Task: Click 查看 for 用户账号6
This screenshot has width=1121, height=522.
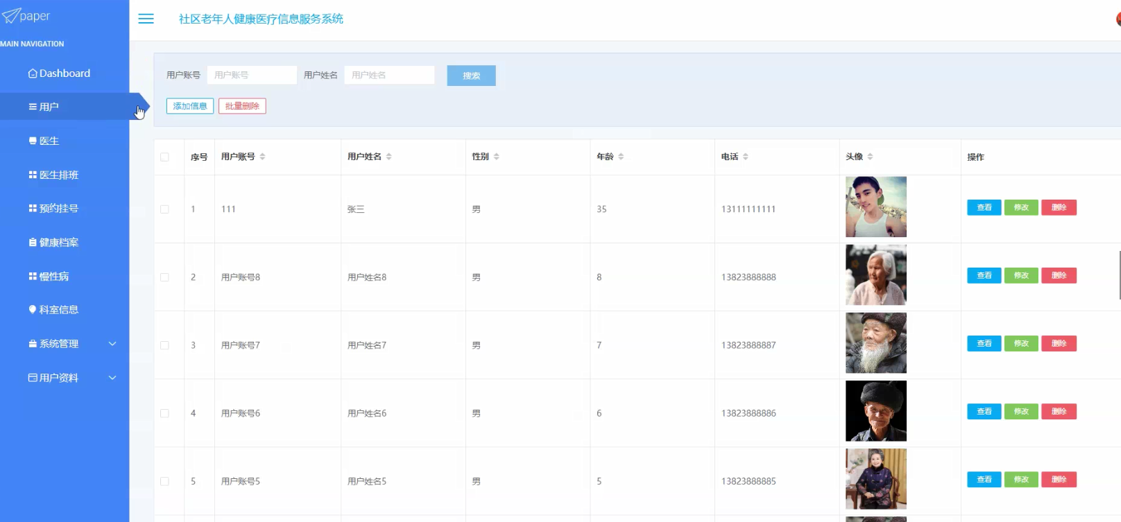Action: 984,411
